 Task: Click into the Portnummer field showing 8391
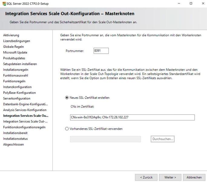pyautogui.click(x=101, y=51)
